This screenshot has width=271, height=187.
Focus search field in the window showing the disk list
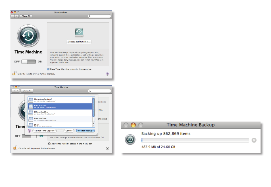coord(100,91)
